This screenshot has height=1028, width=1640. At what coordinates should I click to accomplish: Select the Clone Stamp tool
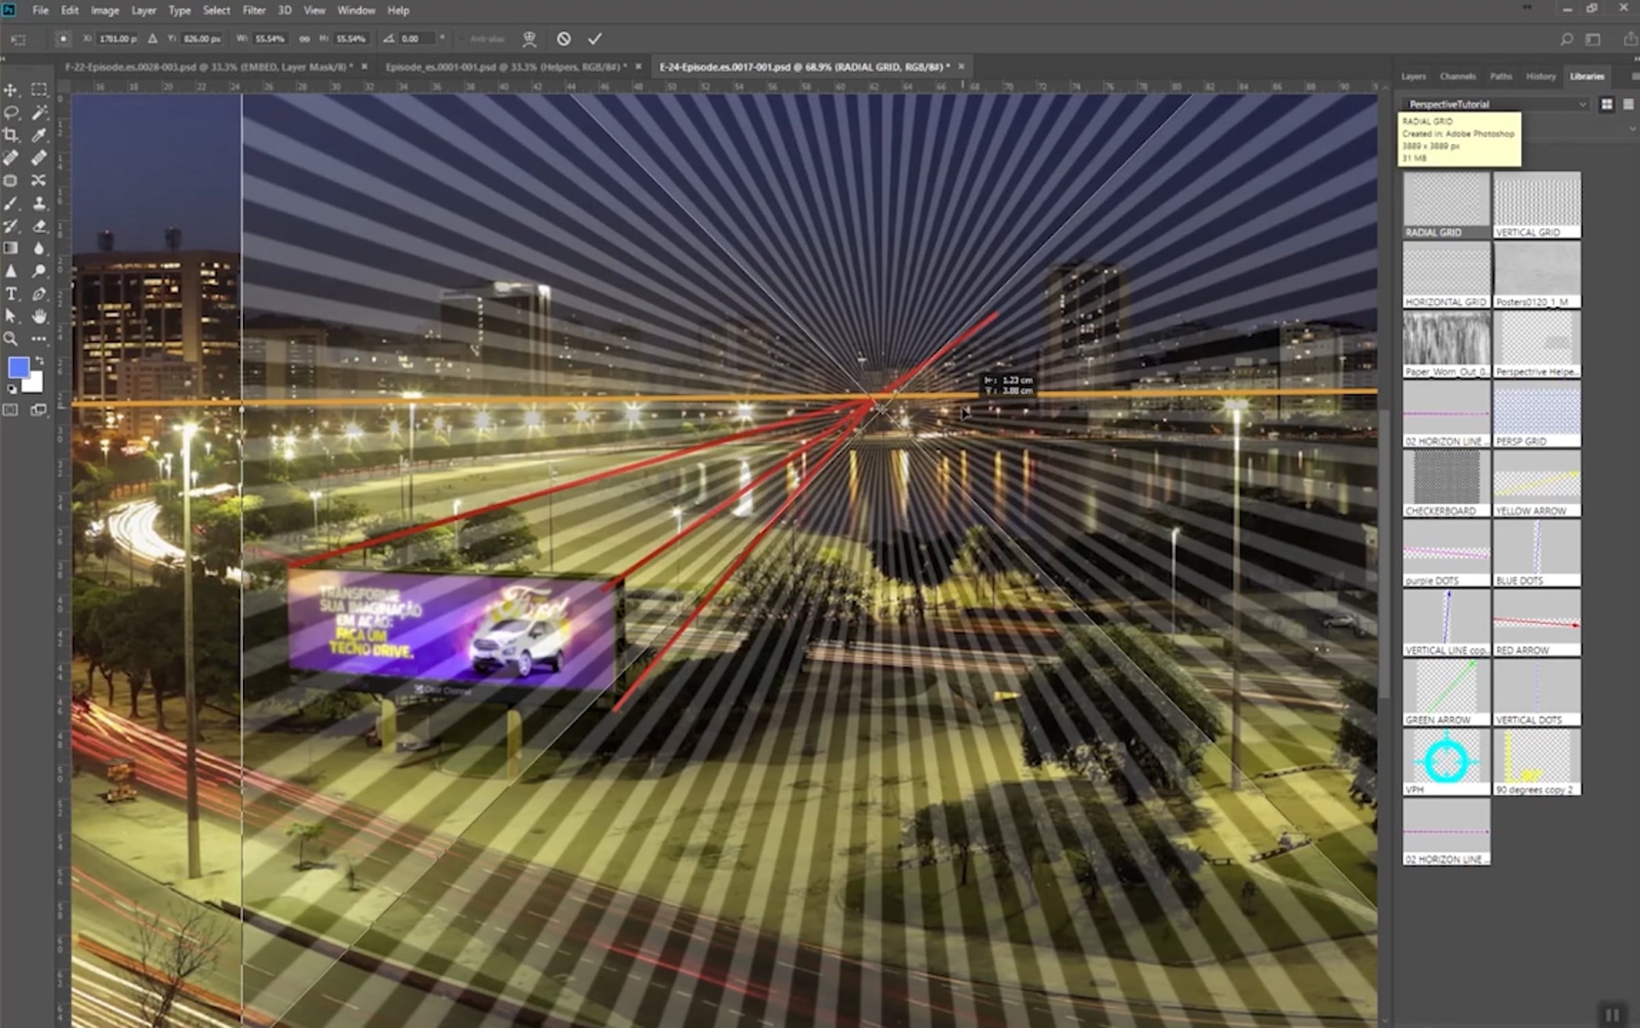point(39,204)
